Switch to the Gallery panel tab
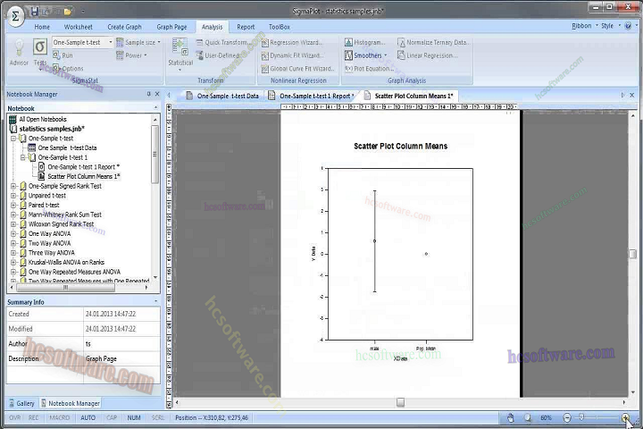643x429 pixels. point(21,404)
